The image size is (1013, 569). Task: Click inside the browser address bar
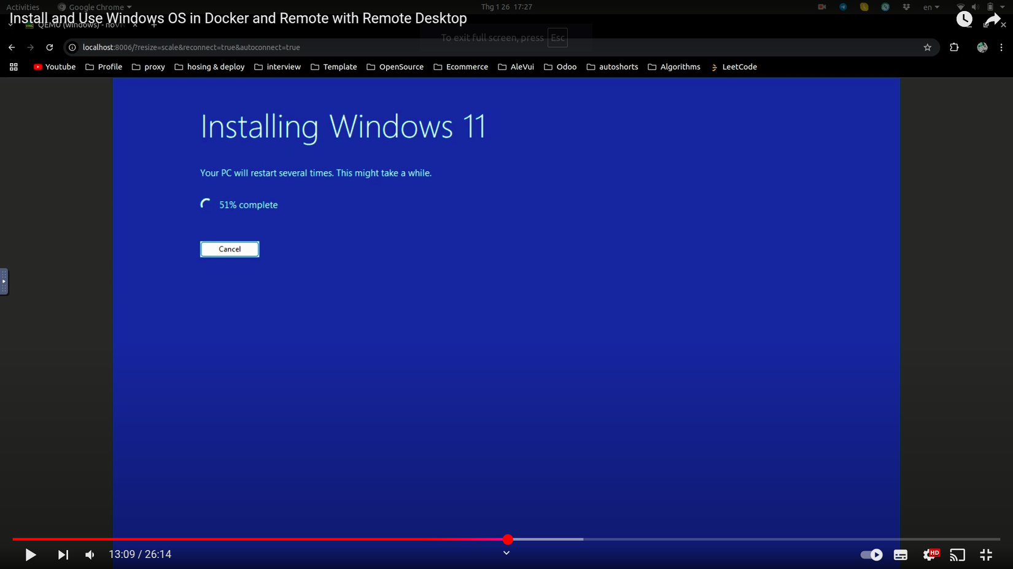tap(246, 47)
